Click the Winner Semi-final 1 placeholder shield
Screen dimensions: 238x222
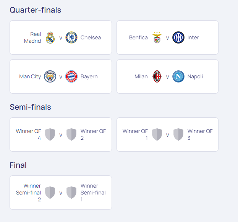[71, 193]
